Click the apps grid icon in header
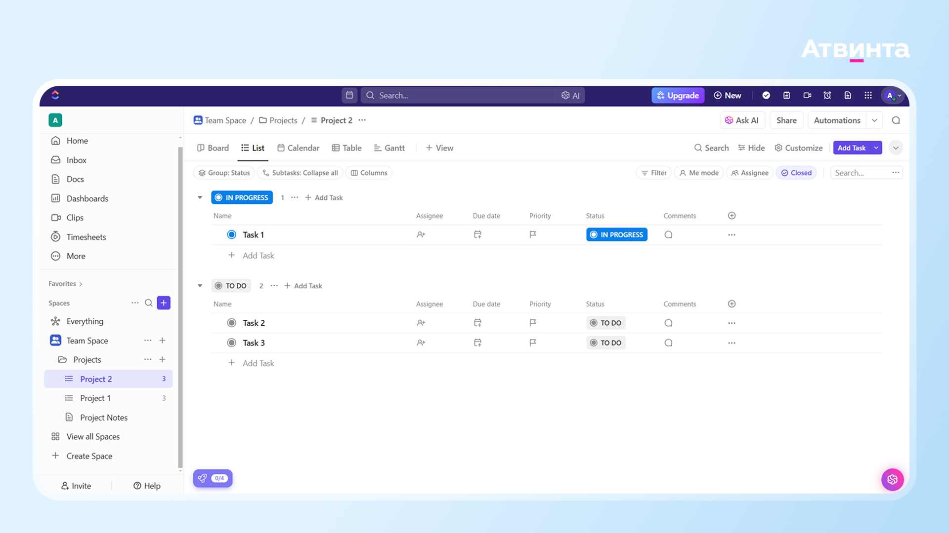Viewport: 949px width, 533px height. (868, 95)
